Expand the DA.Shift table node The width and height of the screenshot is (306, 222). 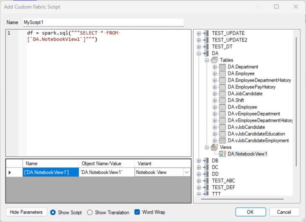pos(215,101)
